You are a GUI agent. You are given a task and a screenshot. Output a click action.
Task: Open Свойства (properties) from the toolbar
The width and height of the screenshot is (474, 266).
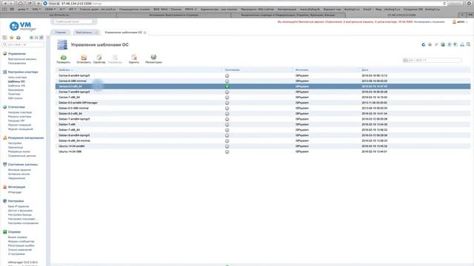point(99,58)
